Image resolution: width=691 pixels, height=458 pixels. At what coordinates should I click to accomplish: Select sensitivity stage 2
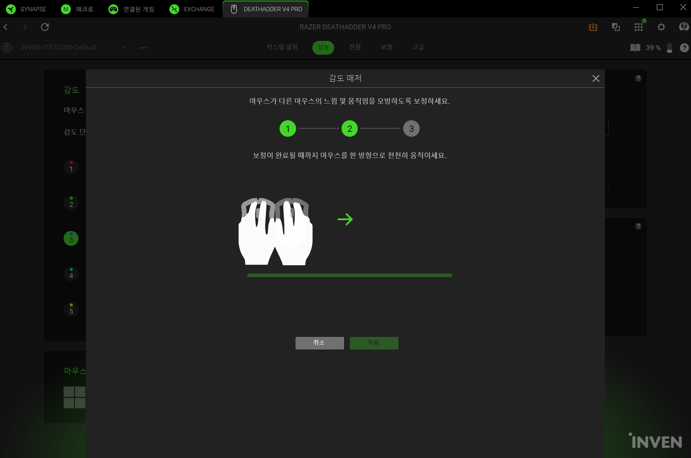point(71,203)
